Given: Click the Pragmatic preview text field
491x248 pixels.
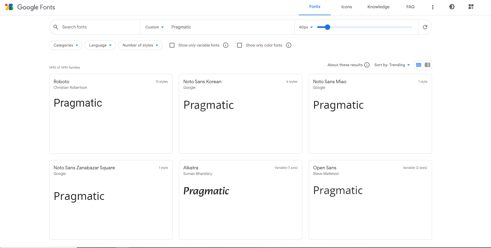Looking at the screenshot, I should (x=231, y=27).
